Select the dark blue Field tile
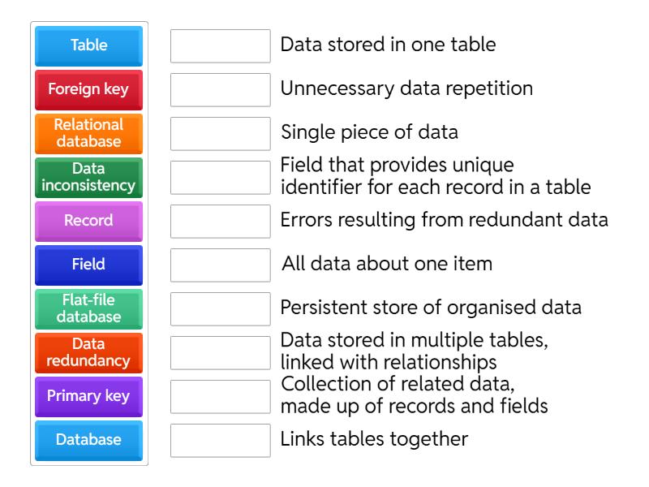The height and width of the screenshot is (487, 649). 88,265
